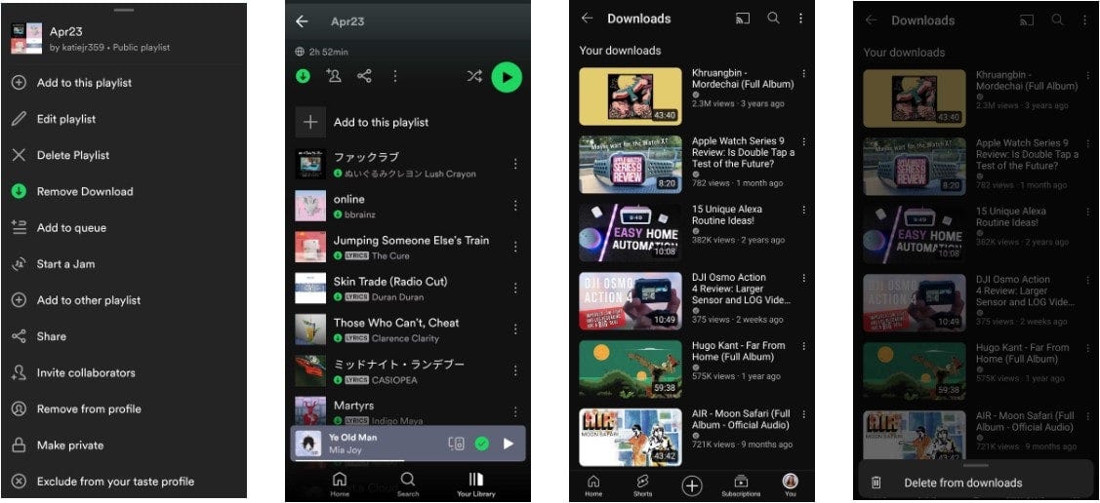Open the cast icon in the bright Downloads header
Screen dimensions: 1100x503
coord(744,19)
